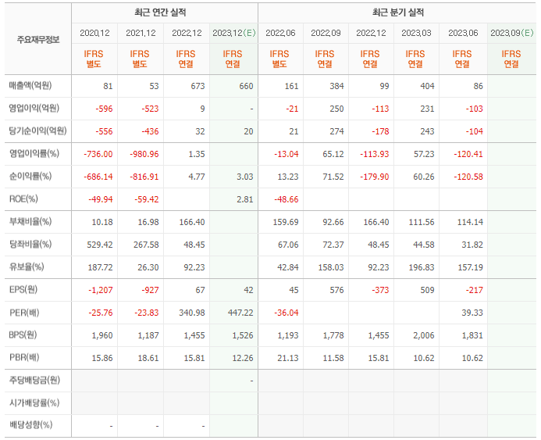Click the 부채비율(%) row label
This screenshot has height=440, width=541.
point(30,221)
